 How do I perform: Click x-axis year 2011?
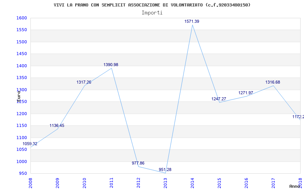point(111,183)
